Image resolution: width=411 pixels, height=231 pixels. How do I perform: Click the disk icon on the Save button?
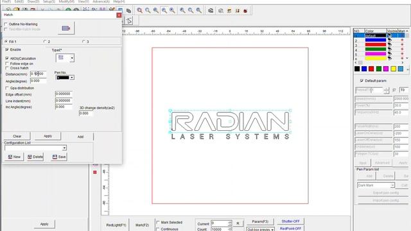(x=55, y=157)
